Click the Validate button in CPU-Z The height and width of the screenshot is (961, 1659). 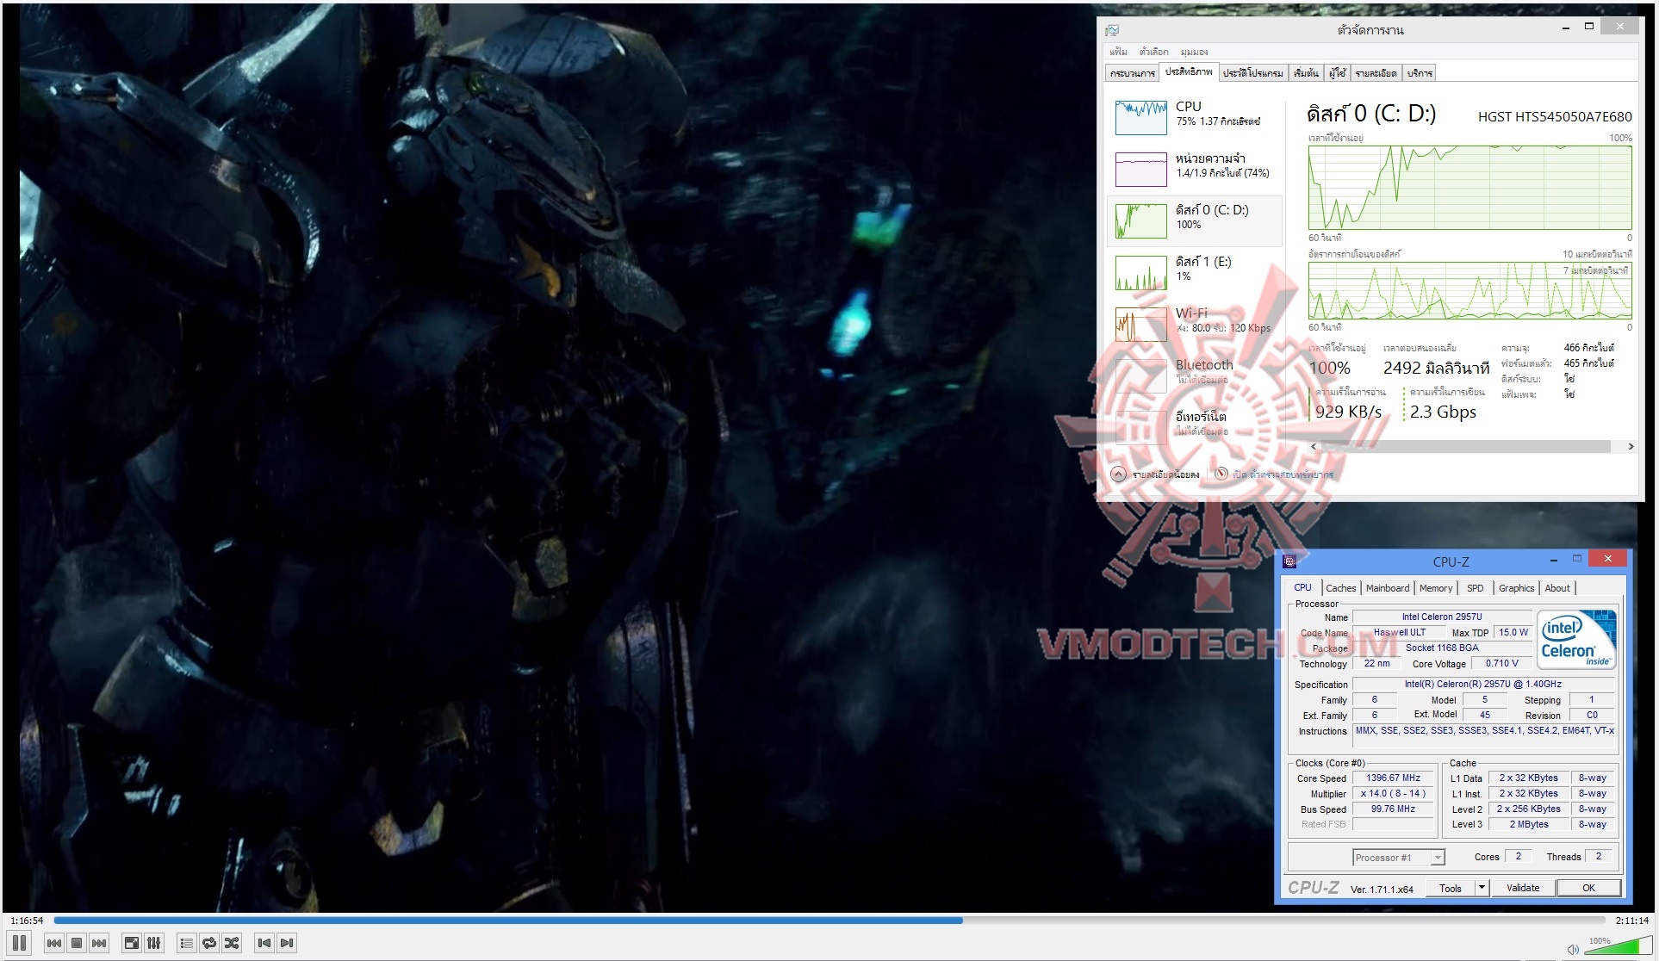[x=1523, y=888]
